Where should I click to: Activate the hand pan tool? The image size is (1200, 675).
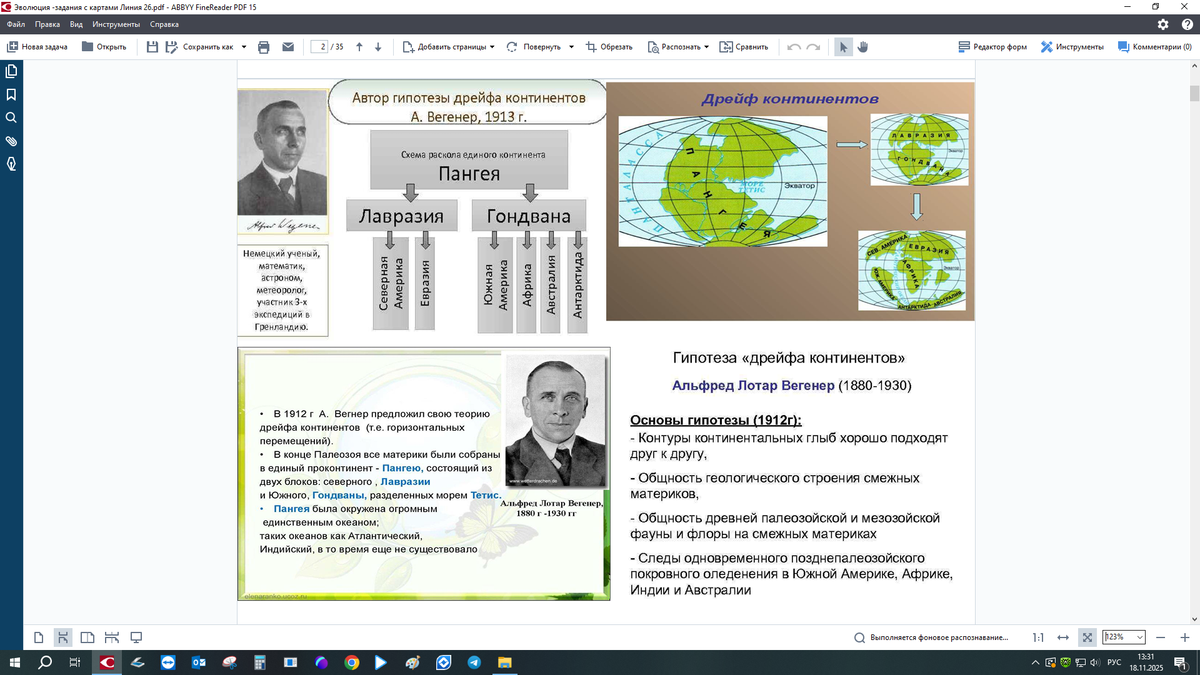[x=863, y=47]
